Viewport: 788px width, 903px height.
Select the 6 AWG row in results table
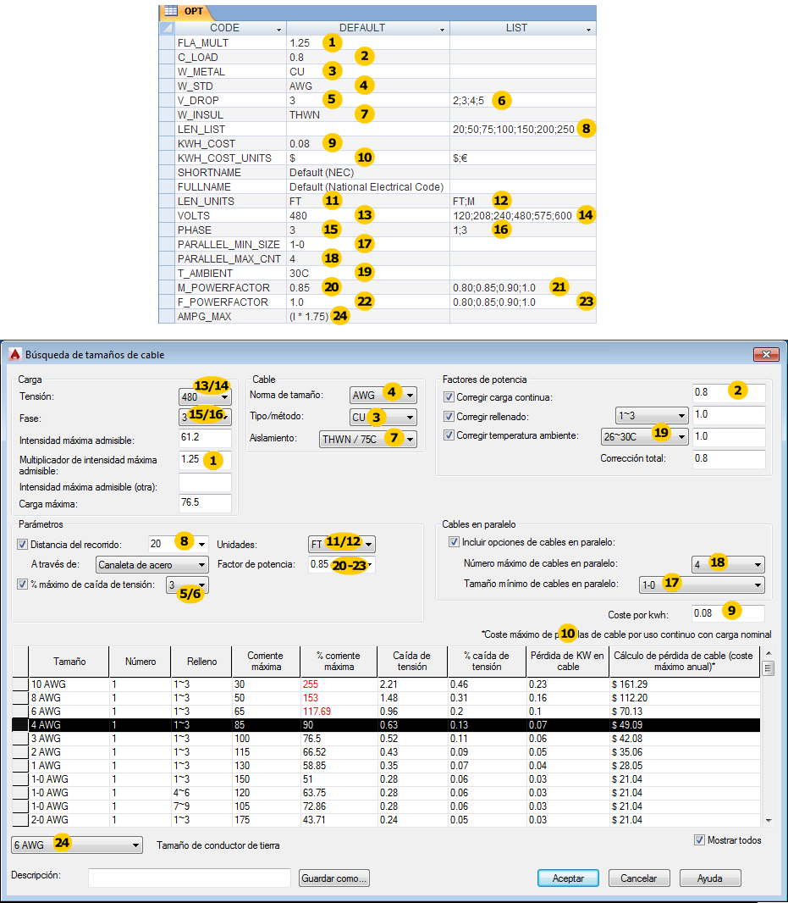(x=386, y=712)
